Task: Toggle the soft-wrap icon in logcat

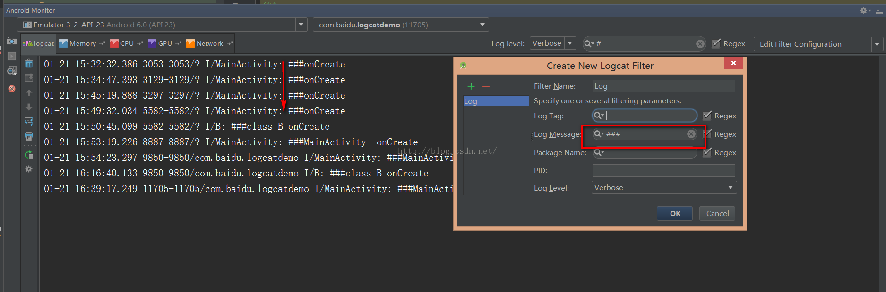Action: tap(29, 122)
